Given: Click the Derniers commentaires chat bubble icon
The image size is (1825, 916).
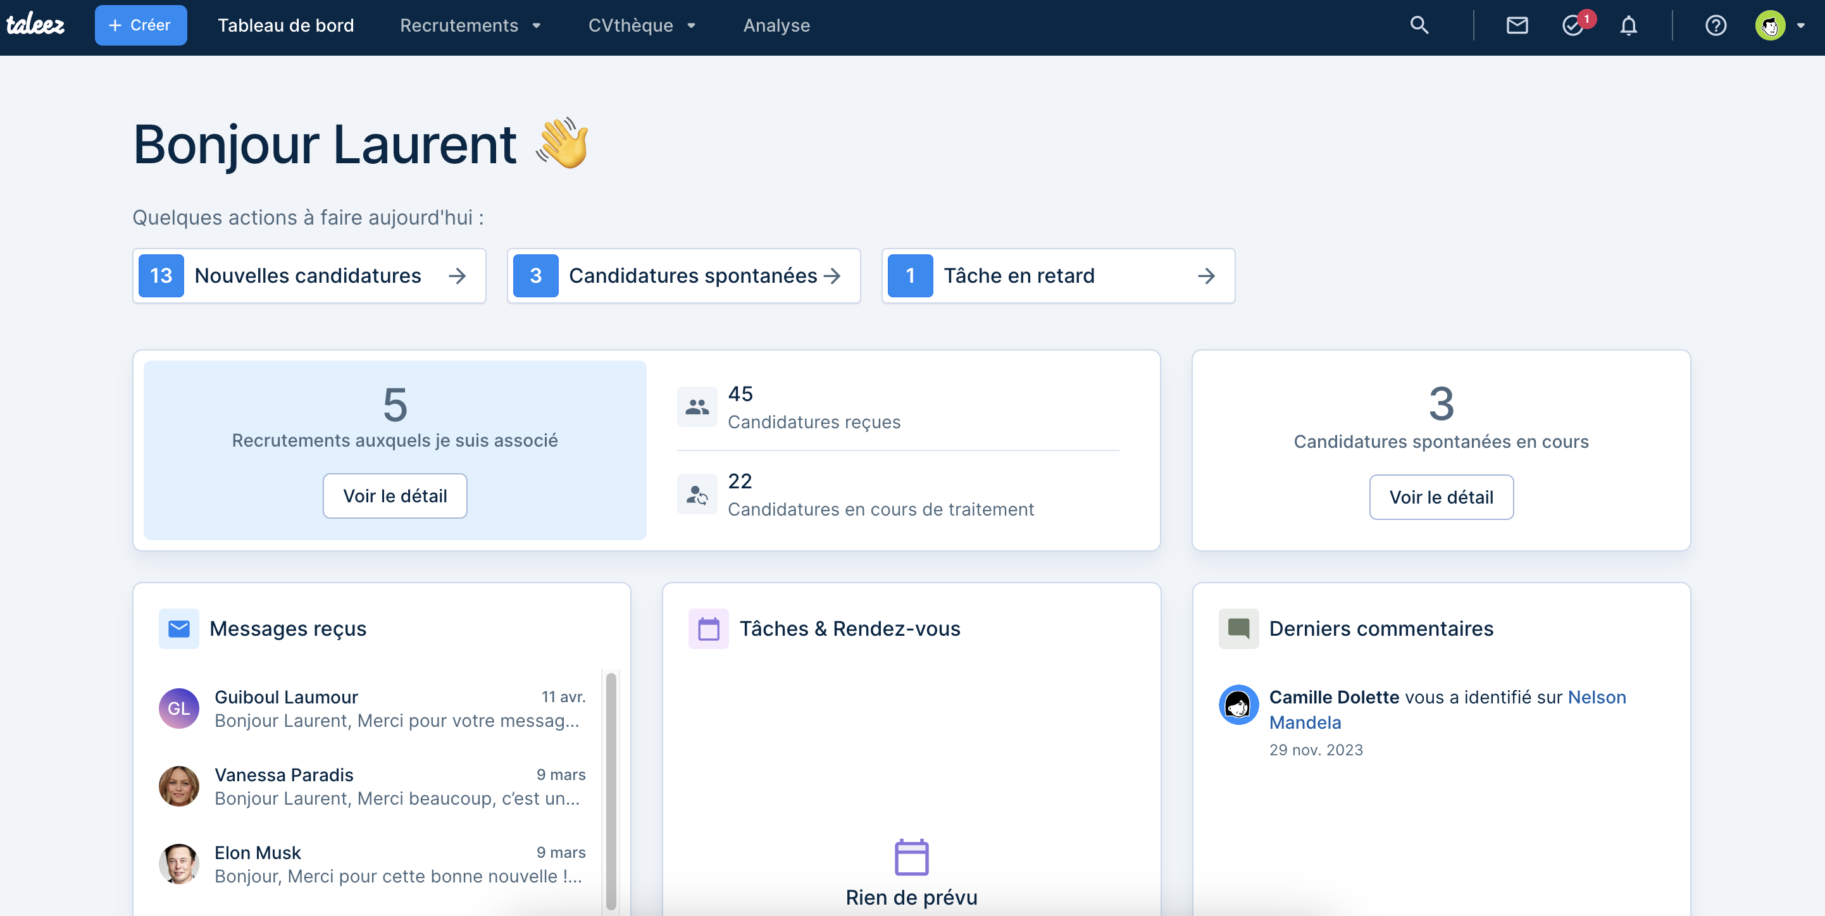Looking at the screenshot, I should [1238, 628].
